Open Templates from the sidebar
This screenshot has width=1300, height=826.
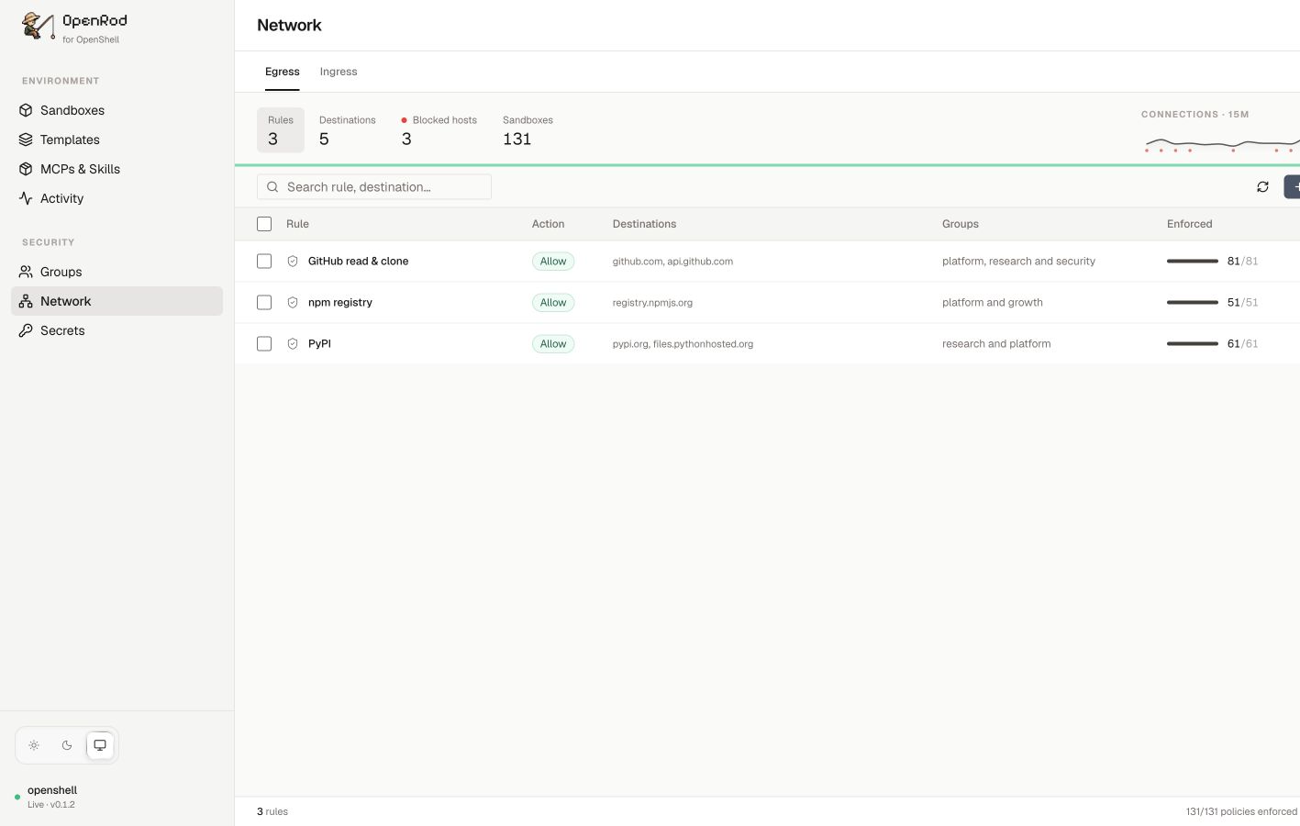point(117,140)
